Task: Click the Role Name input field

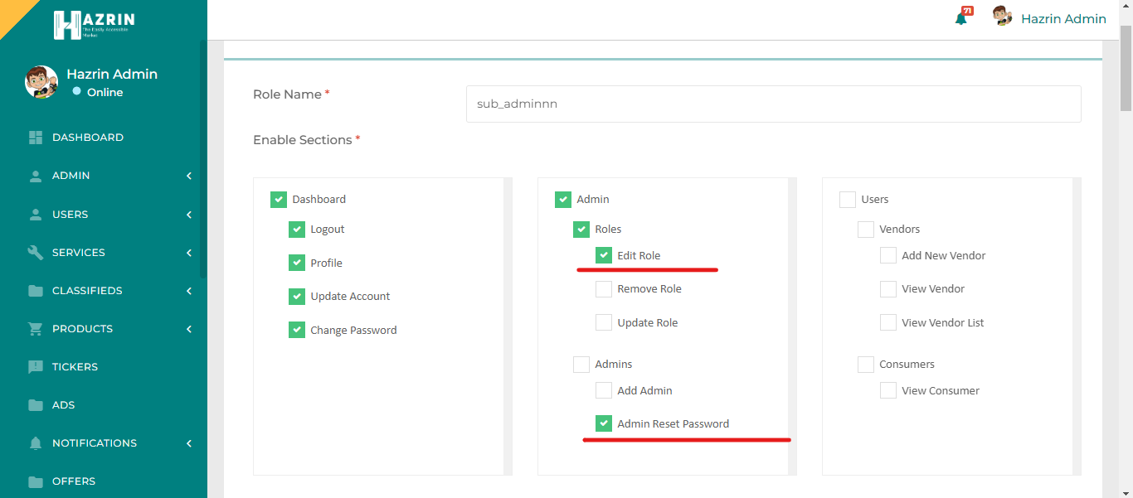Action: point(773,104)
